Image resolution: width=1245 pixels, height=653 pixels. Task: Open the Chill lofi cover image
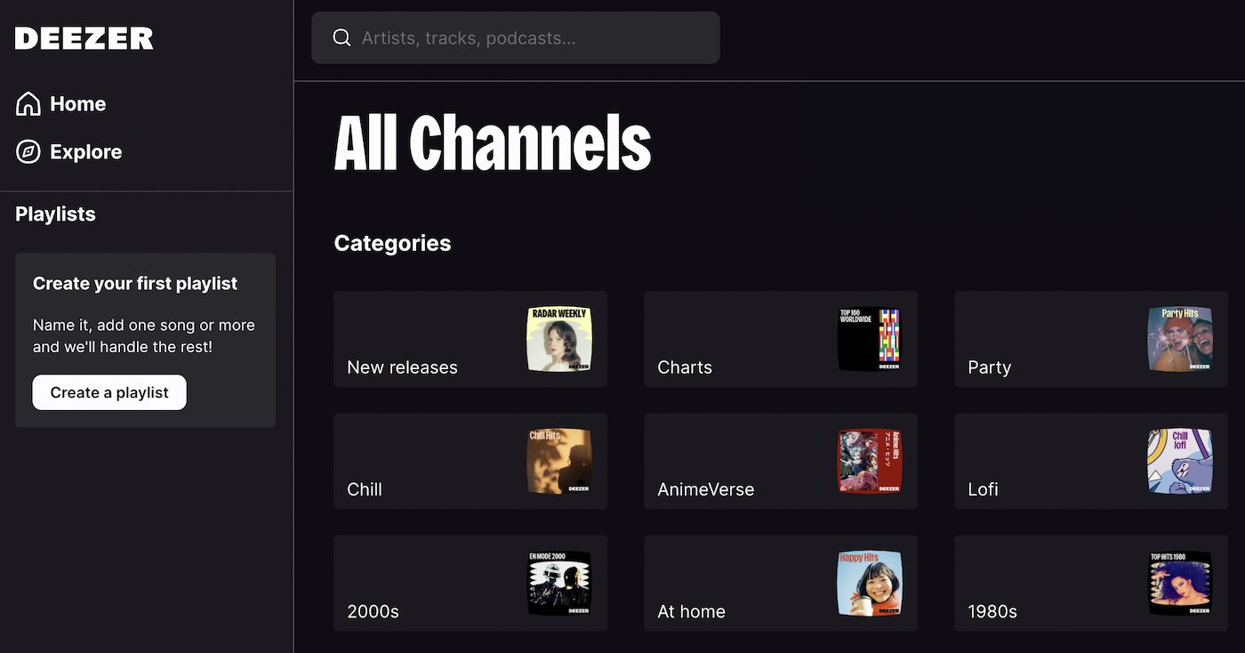[1180, 461]
